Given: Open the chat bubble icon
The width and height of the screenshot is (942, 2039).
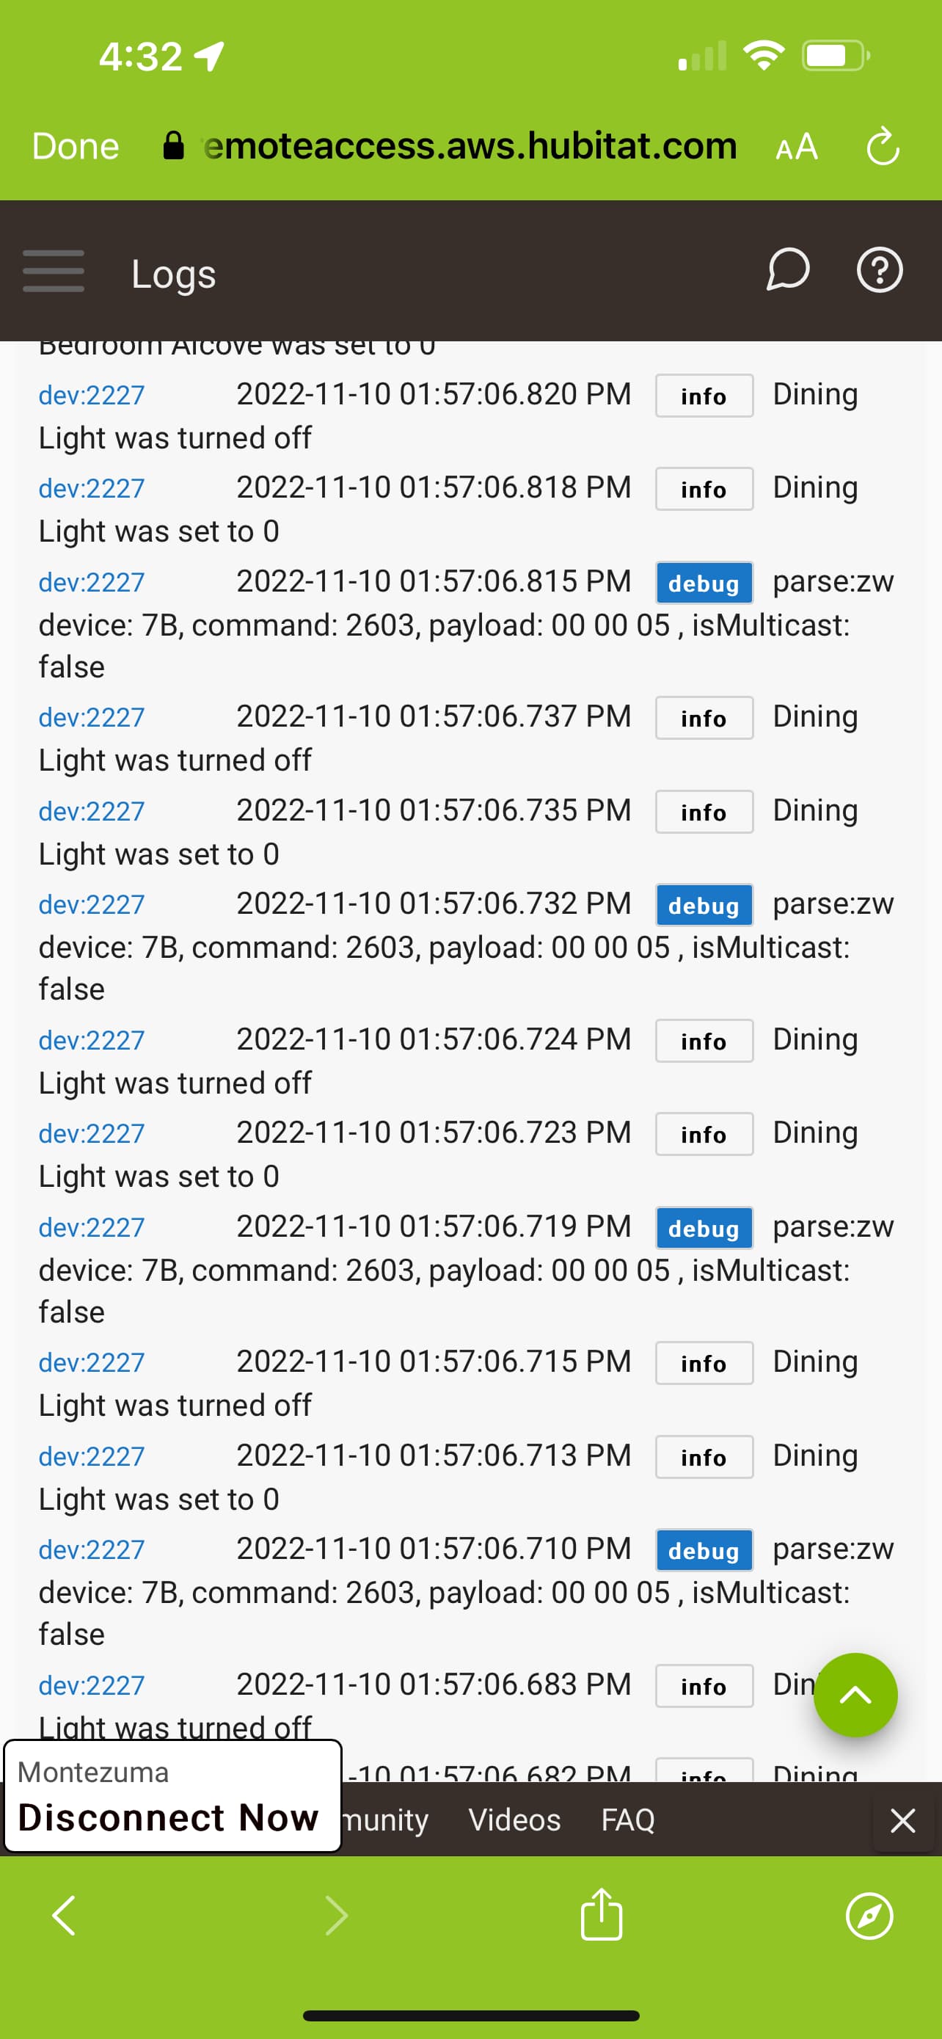Looking at the screenshot, I should pyautogui.click(x=787, y=270).
